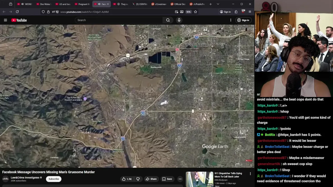
Task: Open the EWU Bodycam channel link
Action: point(221,180)
